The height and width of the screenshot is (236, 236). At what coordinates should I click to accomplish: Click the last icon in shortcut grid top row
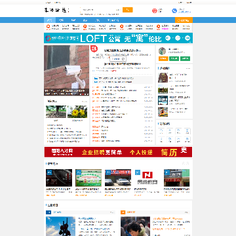click(x=187, y=131)
